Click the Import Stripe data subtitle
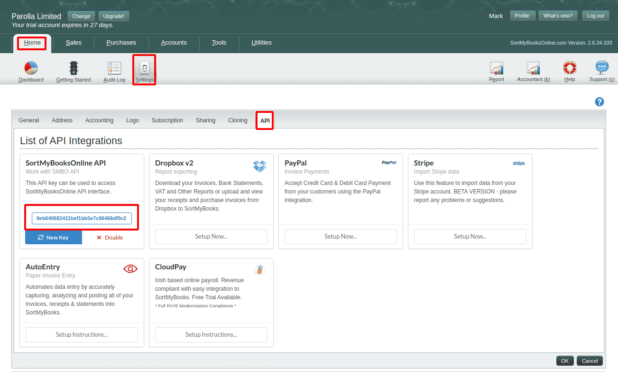Screen dimensions: 618x378 (x=436, y=172)
